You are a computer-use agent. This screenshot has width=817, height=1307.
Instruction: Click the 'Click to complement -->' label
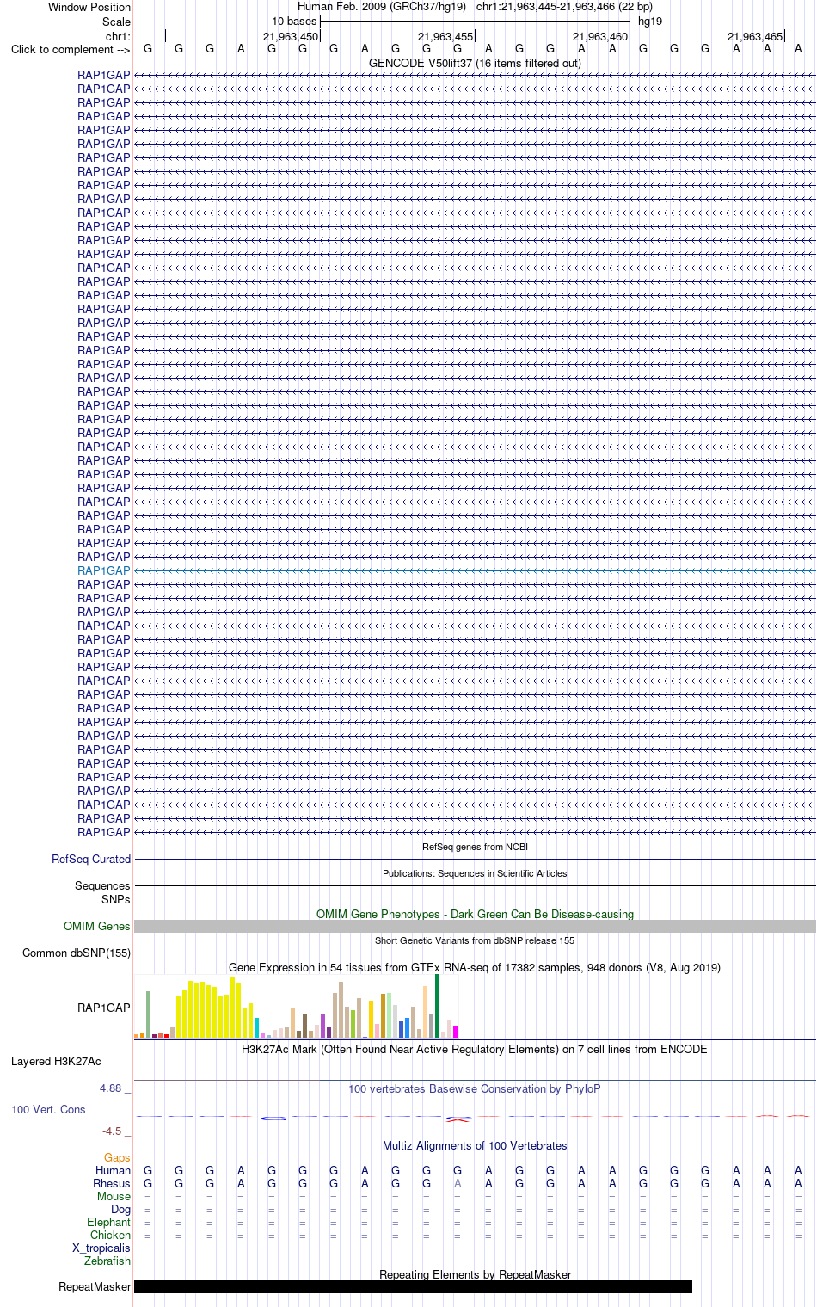click(71, 49)
